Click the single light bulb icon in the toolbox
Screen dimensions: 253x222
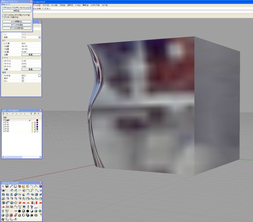(x=3, y=211)
